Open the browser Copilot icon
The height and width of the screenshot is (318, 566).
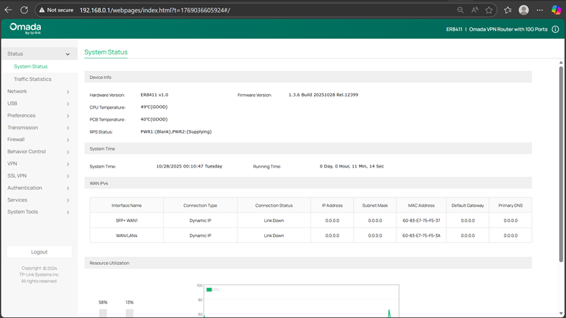[556, 10]
